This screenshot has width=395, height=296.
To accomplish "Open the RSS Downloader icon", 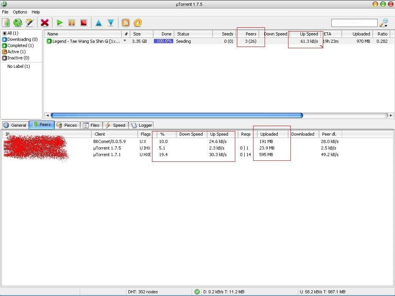I will 126,23.
